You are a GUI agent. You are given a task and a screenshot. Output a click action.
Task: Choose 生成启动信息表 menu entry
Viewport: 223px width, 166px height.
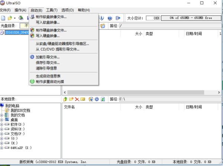tap(64, 76)
